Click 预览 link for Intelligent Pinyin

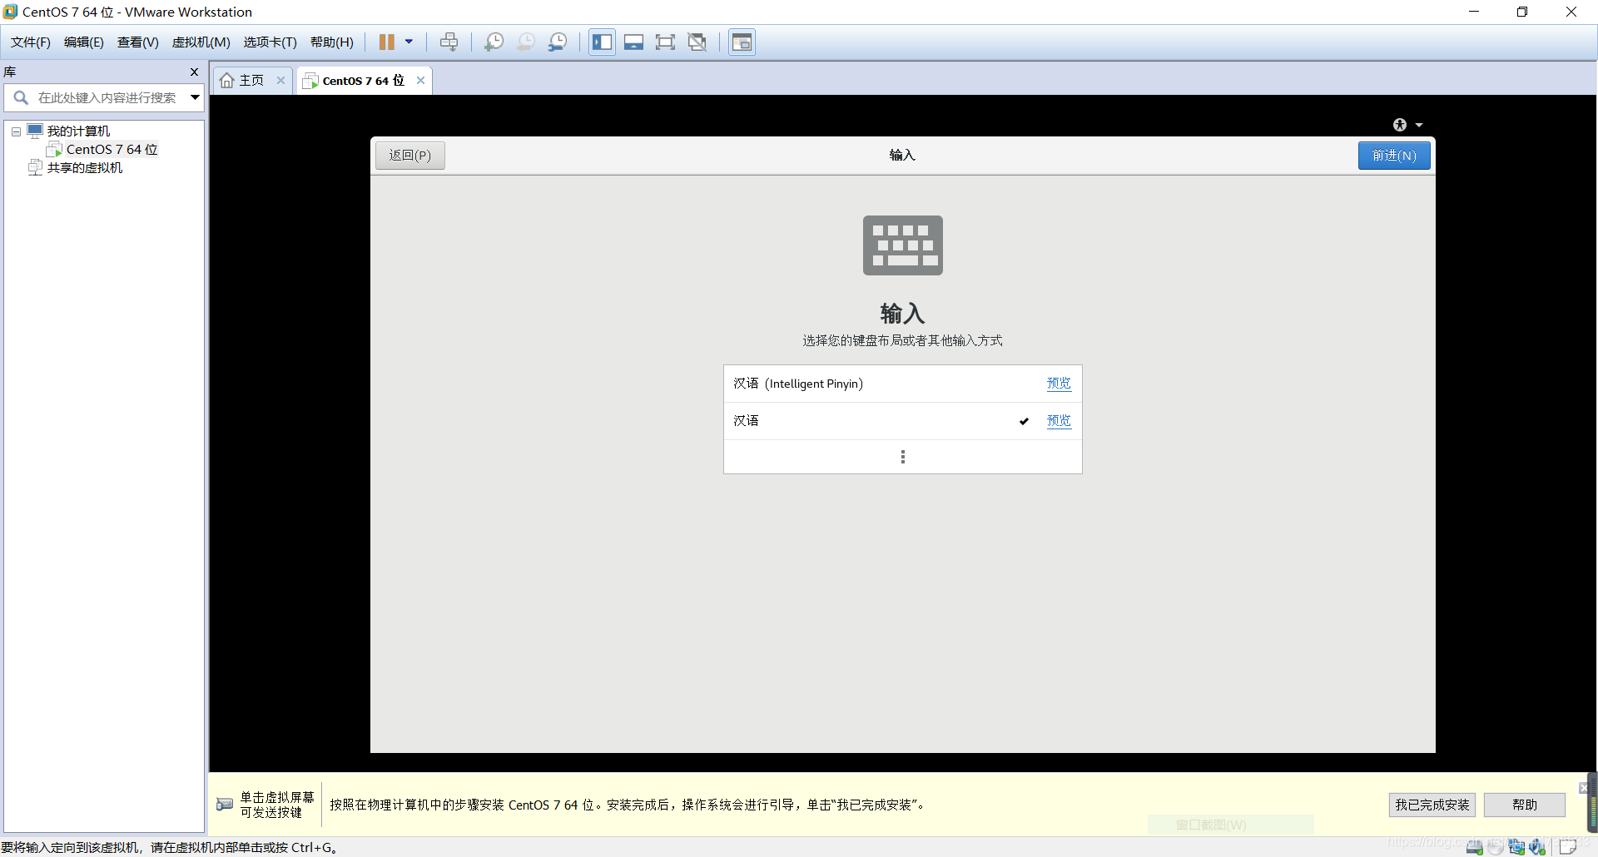[x=1059, y=384]
